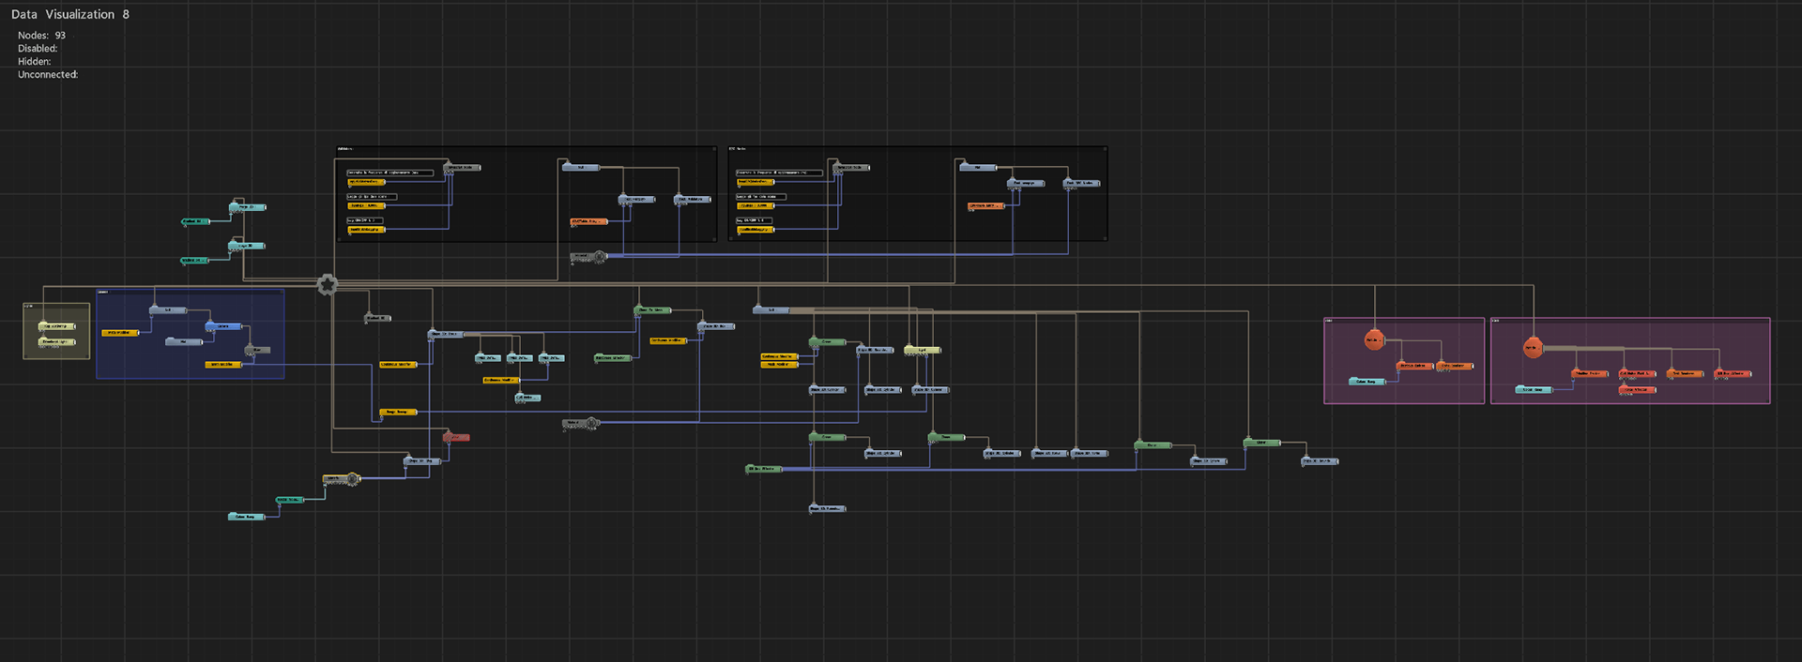Click the blue group frame header

tap(190, 292)
